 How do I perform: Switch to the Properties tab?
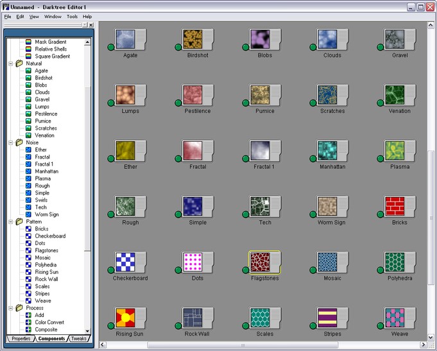pyautogui.click(x=21, y=339)
